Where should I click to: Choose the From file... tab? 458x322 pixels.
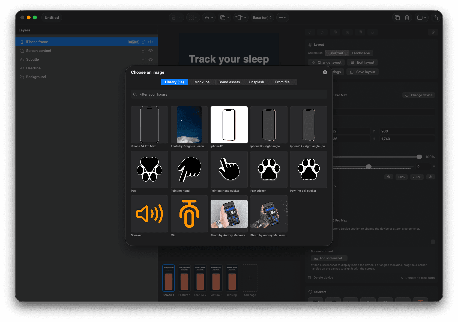284,82
